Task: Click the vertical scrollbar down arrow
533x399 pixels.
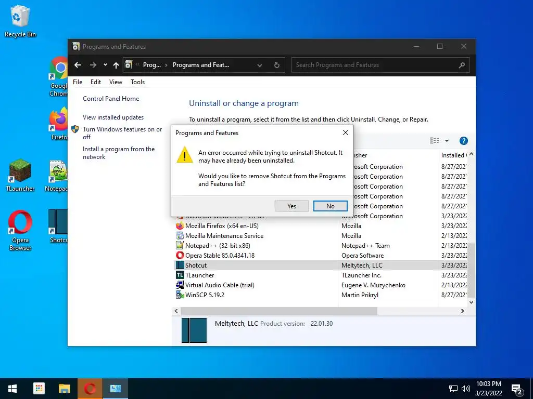Action: coord(471,302)
